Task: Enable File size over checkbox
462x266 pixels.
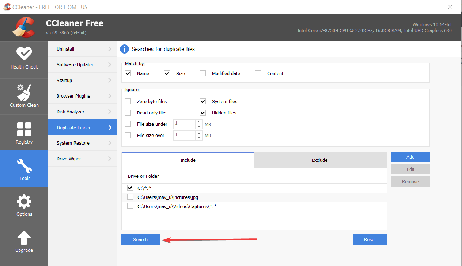Action: pyautogui.click(x=128, y=135)
